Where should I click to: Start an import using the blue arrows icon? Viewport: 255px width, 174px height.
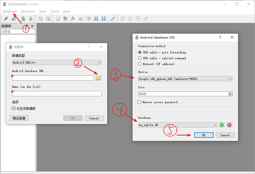96,19
